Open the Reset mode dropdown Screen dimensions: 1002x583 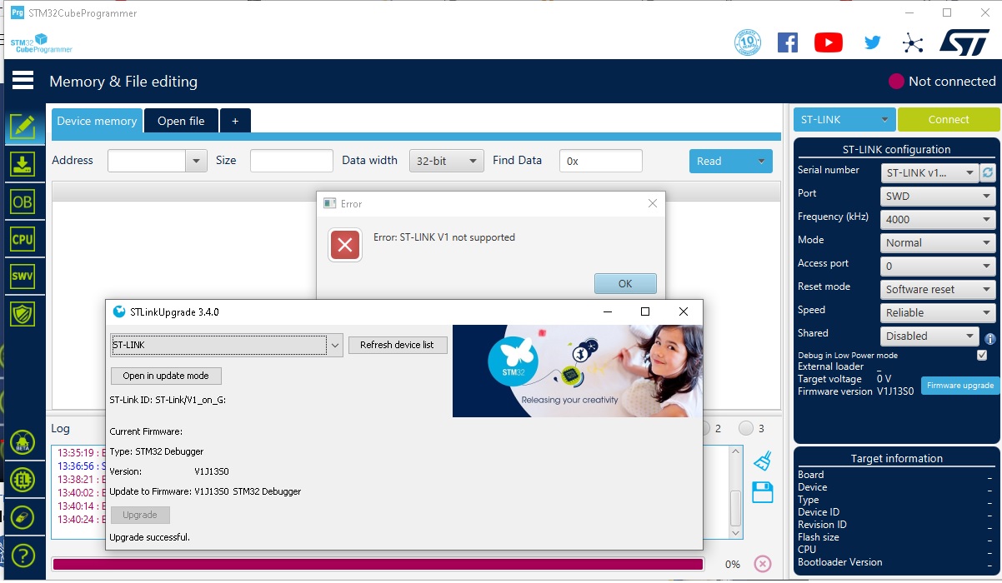[939, 290]
